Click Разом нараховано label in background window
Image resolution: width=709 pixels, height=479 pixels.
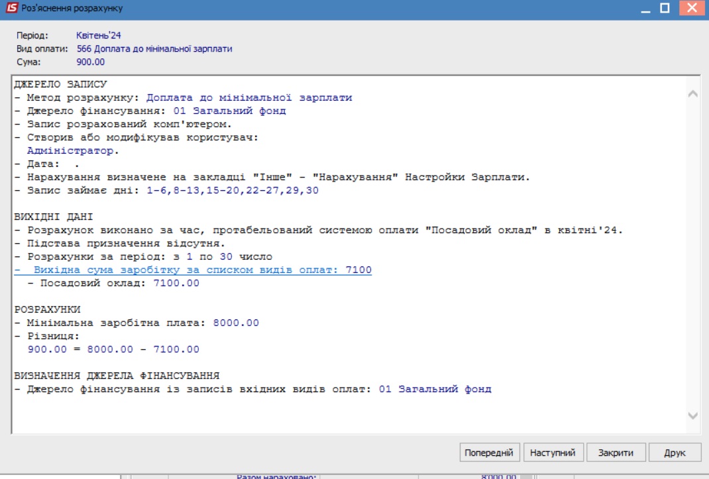[x=276, y=476]
